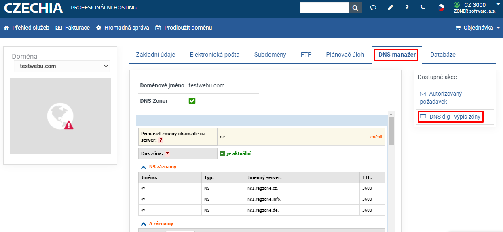
Task: Switch to Elektronická pošta tab
Action: point(215,55)
